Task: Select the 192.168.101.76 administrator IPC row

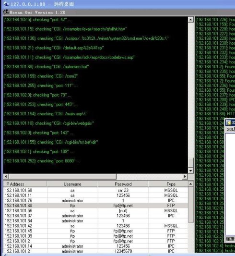Action: pyautogui.click(x=95, y=200)
